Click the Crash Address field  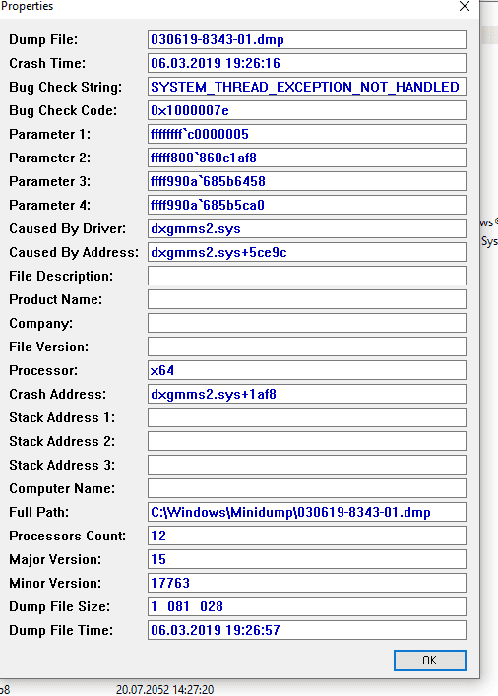pos(307,394)
